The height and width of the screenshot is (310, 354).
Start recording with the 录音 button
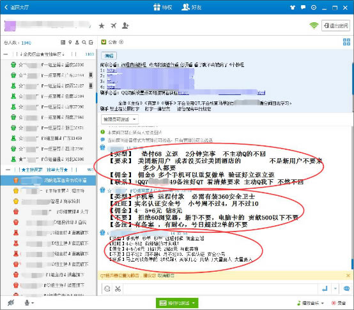(339, 303)
